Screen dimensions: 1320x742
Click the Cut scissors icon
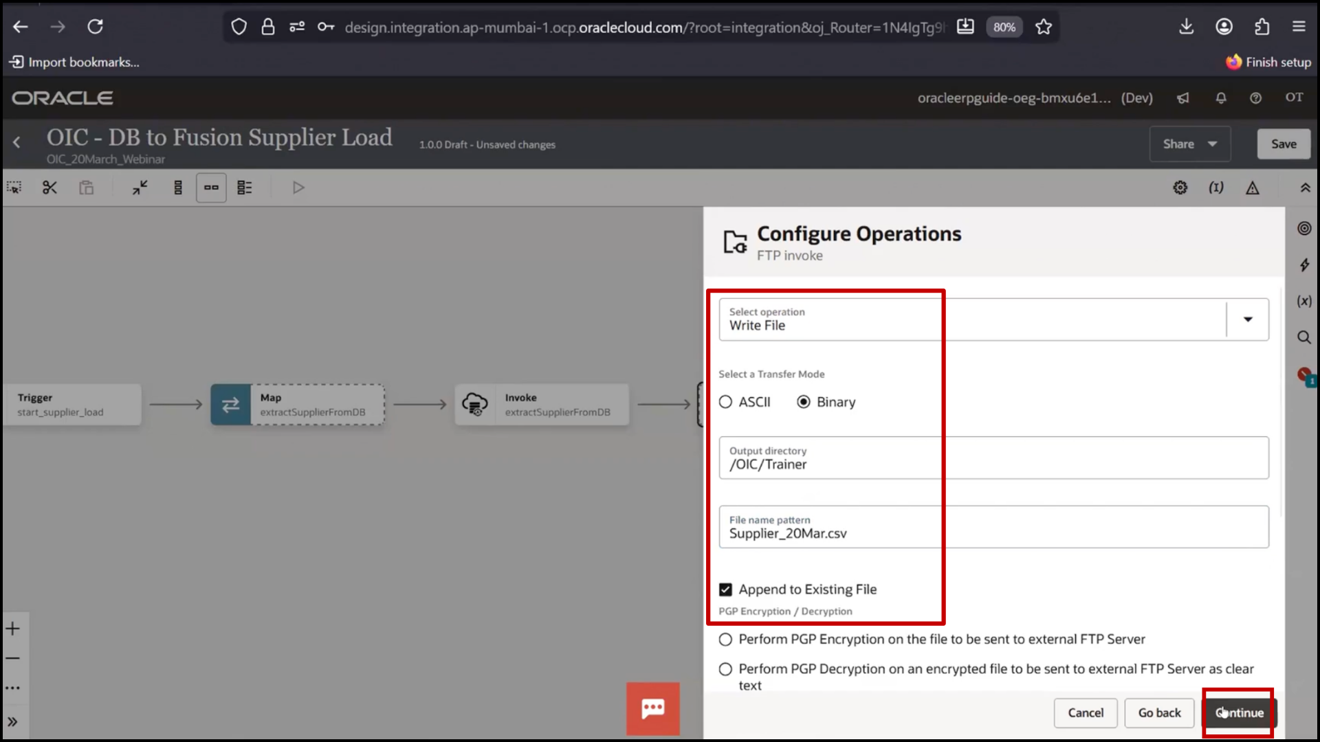tap(49, 188)
